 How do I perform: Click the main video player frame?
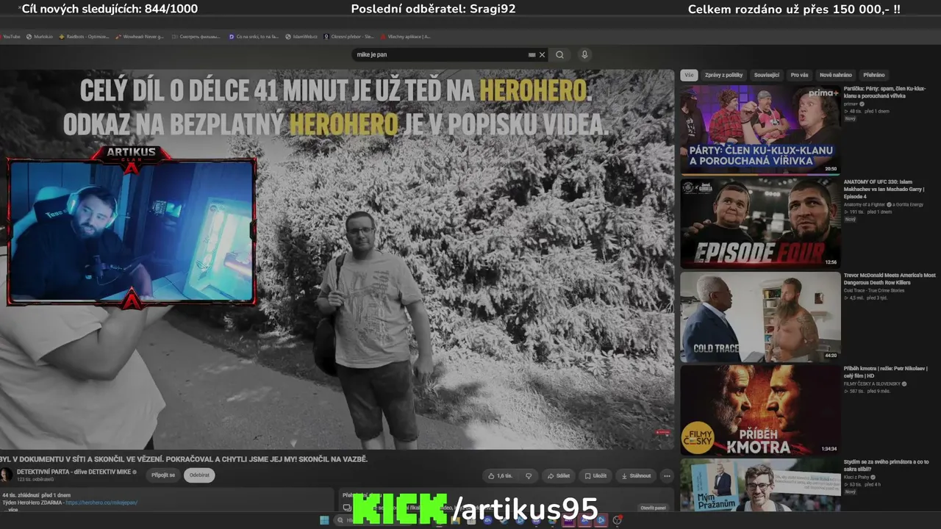click(337, 259)
